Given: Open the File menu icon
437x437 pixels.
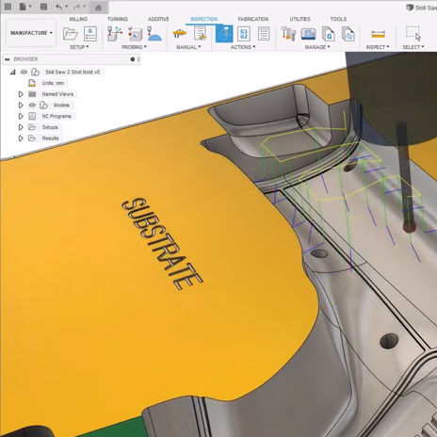Looking at the screenshot, I should point(23,7).
